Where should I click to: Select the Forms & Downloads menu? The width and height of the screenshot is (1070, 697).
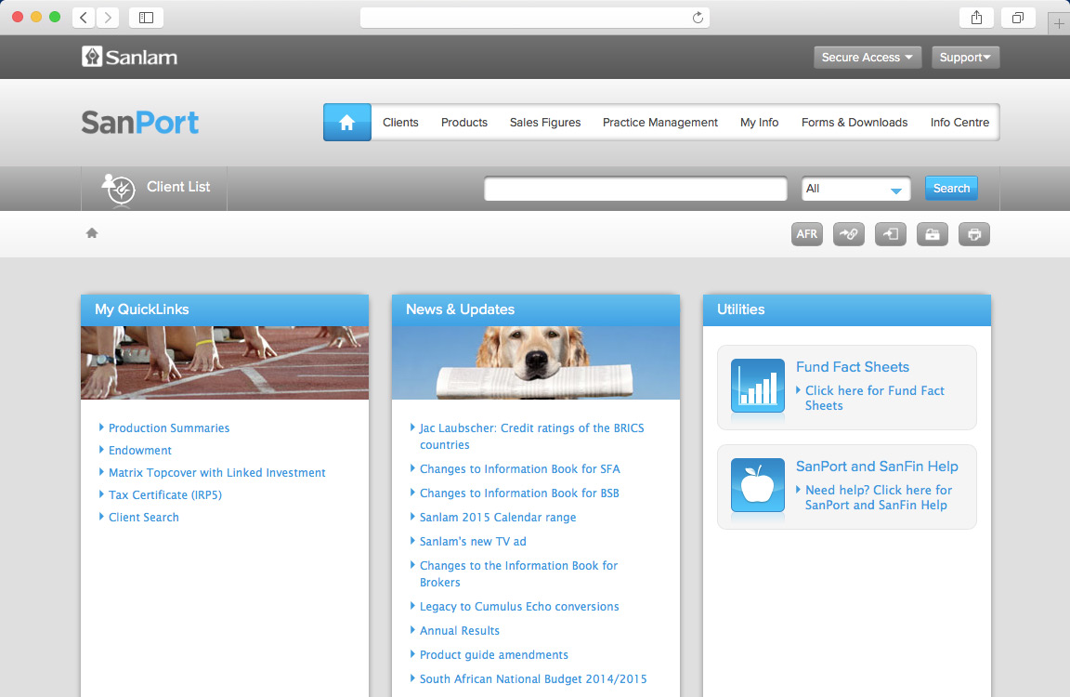click(855, 123)
